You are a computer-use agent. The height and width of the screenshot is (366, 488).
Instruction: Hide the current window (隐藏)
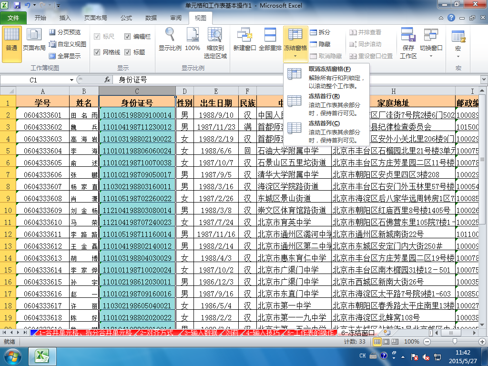point(320,44)
